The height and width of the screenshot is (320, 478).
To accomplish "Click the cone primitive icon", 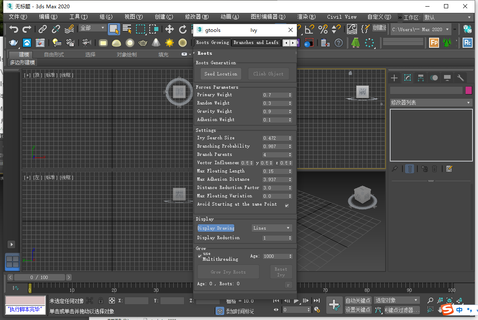I will coord(156,43).
